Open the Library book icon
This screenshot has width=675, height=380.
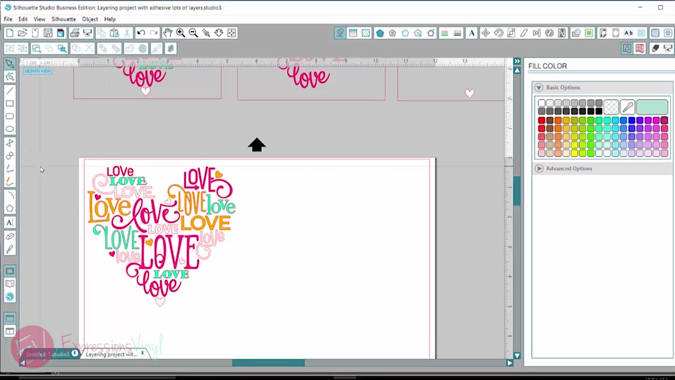click(x=9, y=284)
